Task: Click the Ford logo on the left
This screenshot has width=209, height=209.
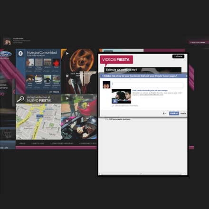Action: [x=6, y=54]
